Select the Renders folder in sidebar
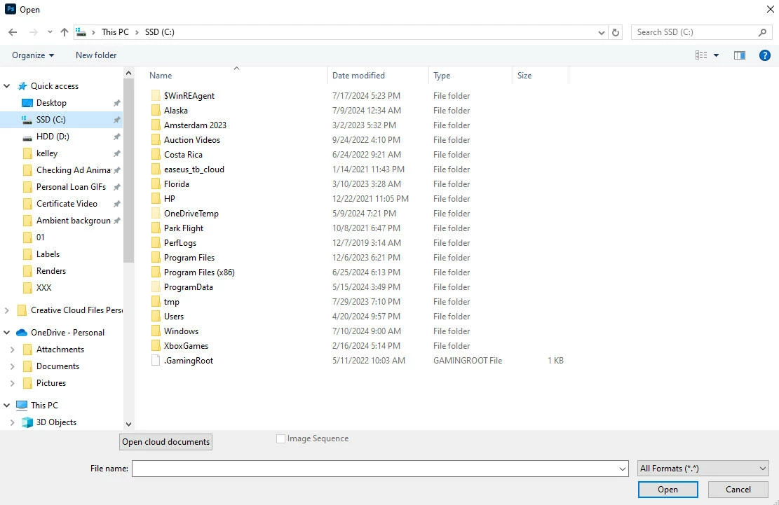The height and width of the screenshot is (505, 779). [x=50, y=271]
